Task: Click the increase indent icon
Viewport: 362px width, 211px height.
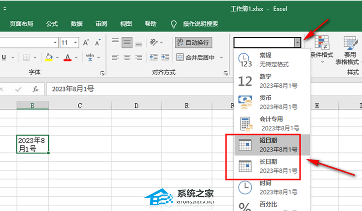Action: [x=166, y=57]
